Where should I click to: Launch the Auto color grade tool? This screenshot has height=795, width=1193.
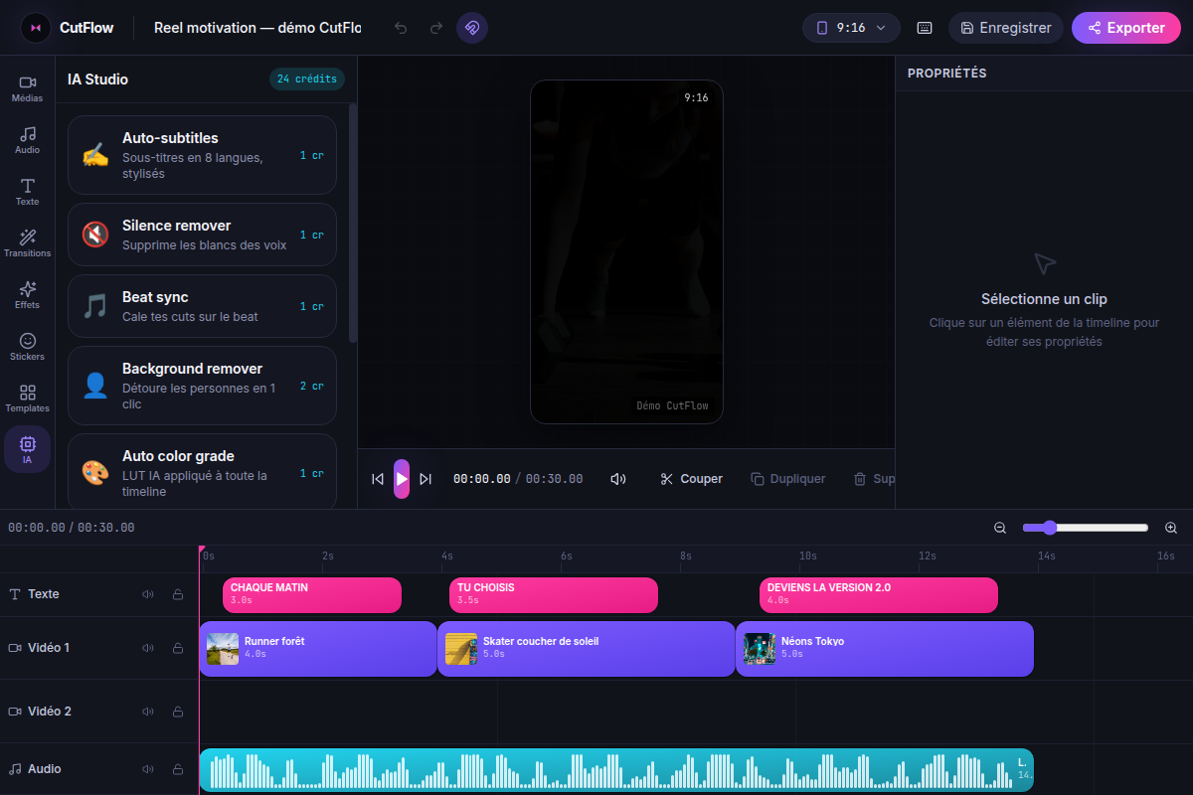click(x=202, y=473)
